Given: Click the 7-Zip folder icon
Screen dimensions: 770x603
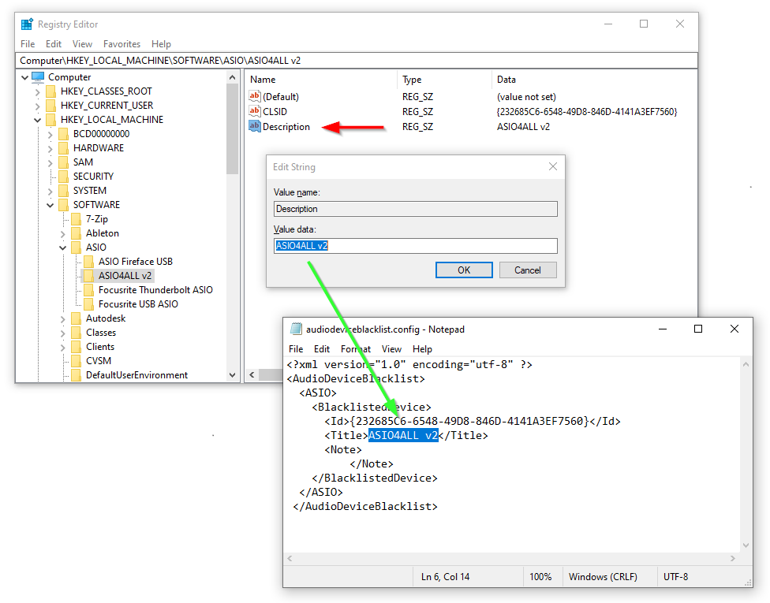Looking at the screenshot, I should click(76, 219).
